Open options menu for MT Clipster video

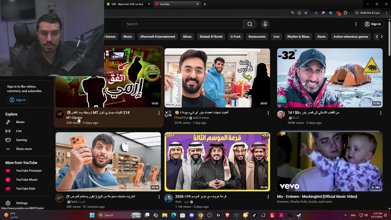(159, 113)
